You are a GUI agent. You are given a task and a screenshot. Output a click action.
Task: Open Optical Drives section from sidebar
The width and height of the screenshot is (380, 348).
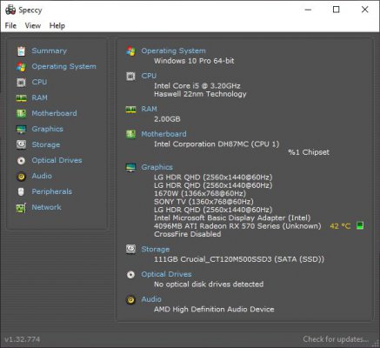(57, 160)
